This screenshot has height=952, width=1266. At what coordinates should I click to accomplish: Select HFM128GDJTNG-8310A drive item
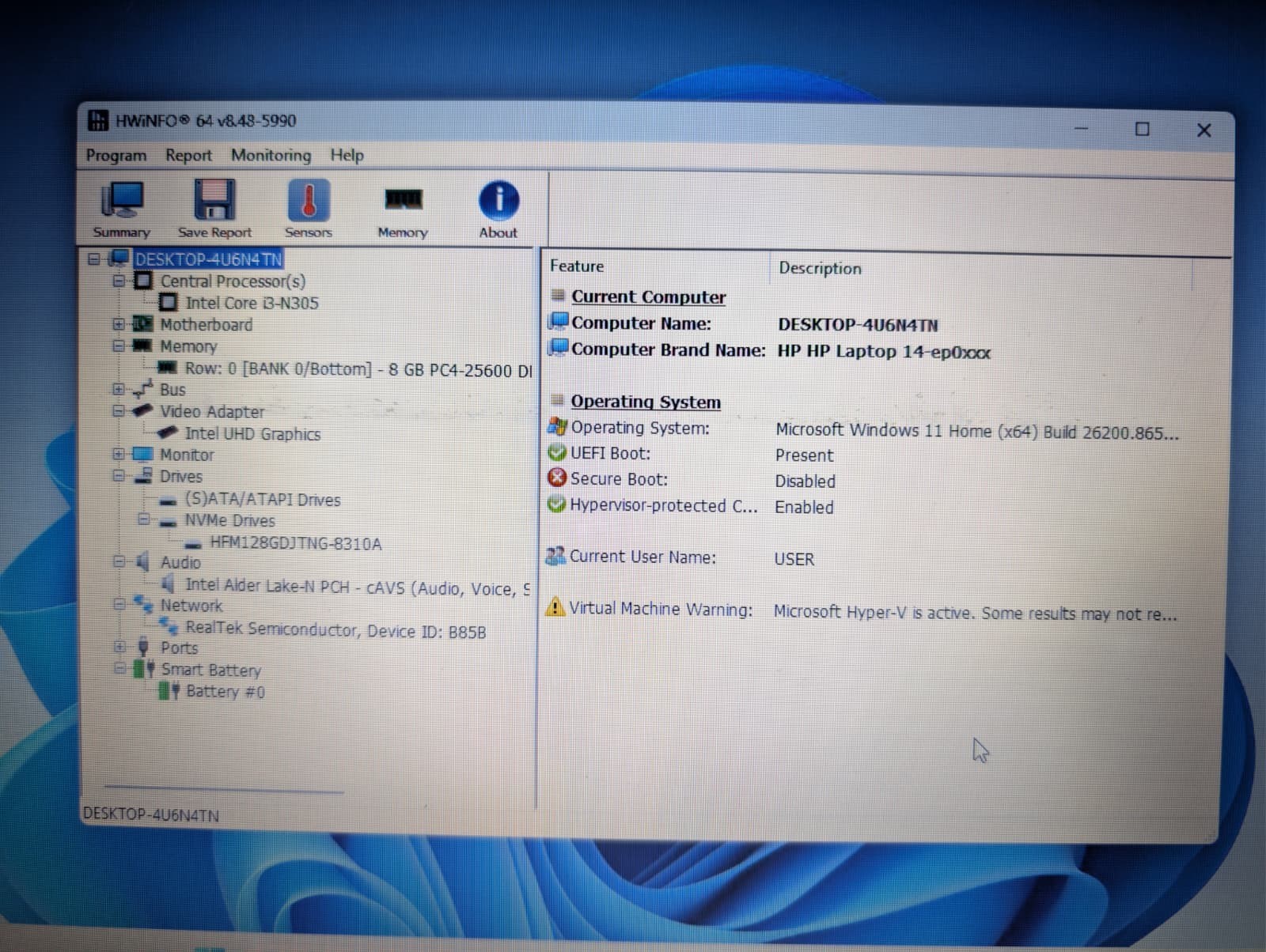[x=295, y=543]
